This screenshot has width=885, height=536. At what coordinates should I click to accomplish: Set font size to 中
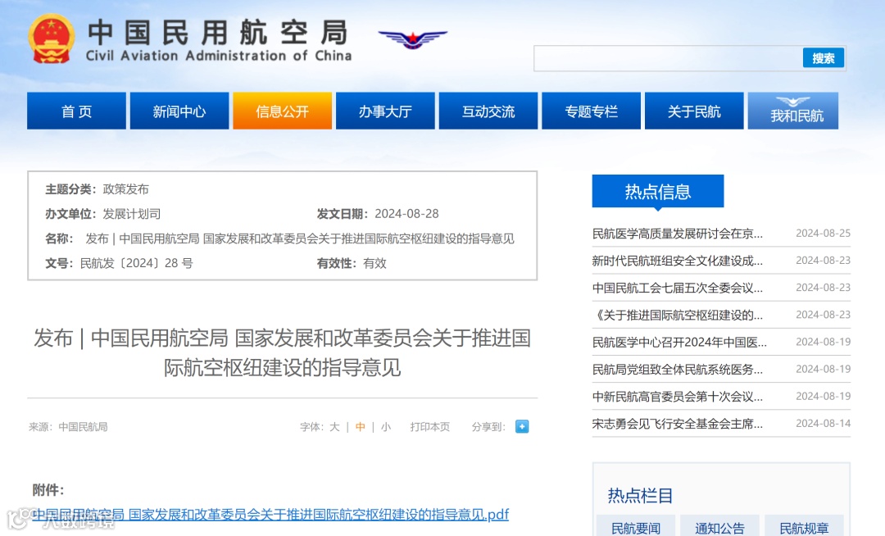pyautogui.click(x=360, y=426)
